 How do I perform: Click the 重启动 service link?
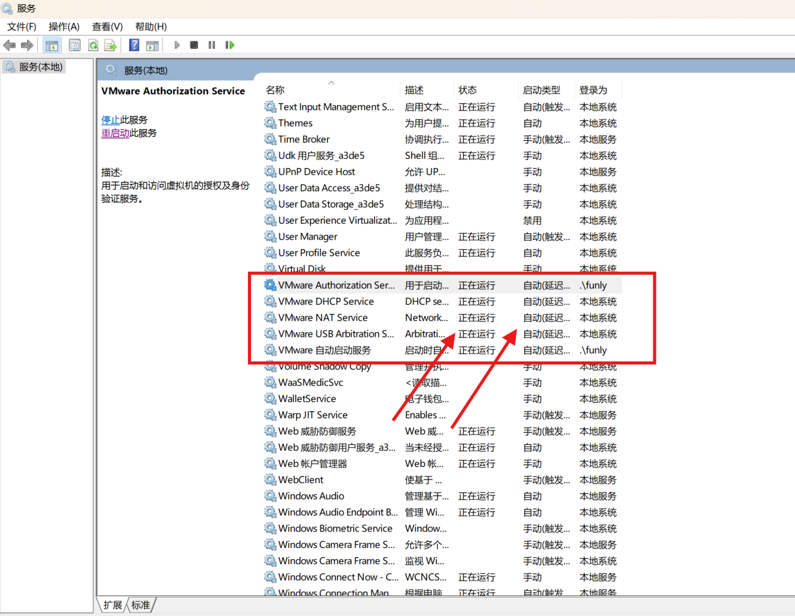[115, 133]
